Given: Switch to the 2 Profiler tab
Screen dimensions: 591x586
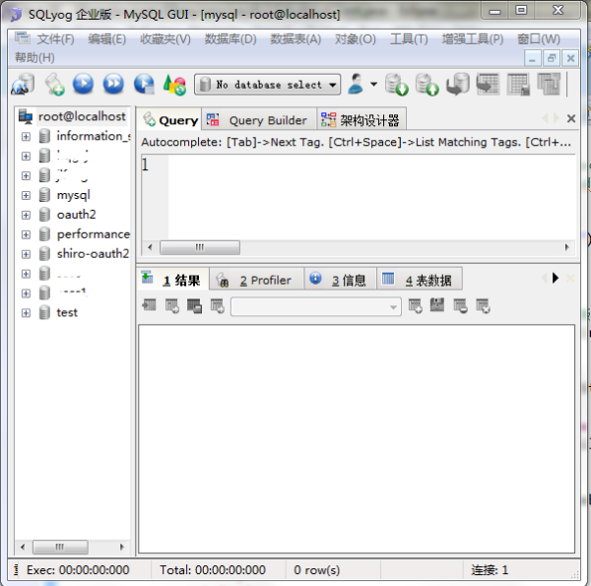Looking at the screenshot, I should point(256,280).
